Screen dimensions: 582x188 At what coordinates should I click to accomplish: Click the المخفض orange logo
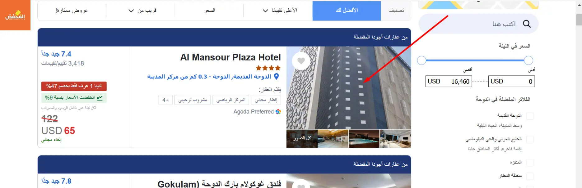click(15, 15)
